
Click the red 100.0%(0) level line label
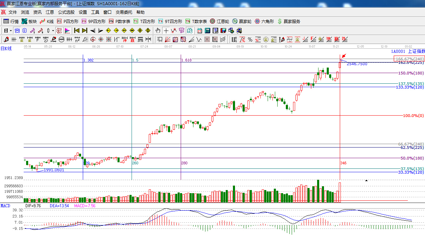(x=414, y=116)
